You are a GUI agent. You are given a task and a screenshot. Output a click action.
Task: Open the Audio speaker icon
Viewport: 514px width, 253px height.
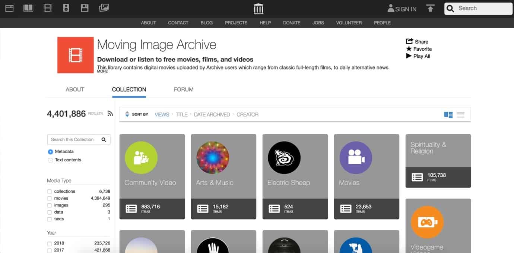66,8
